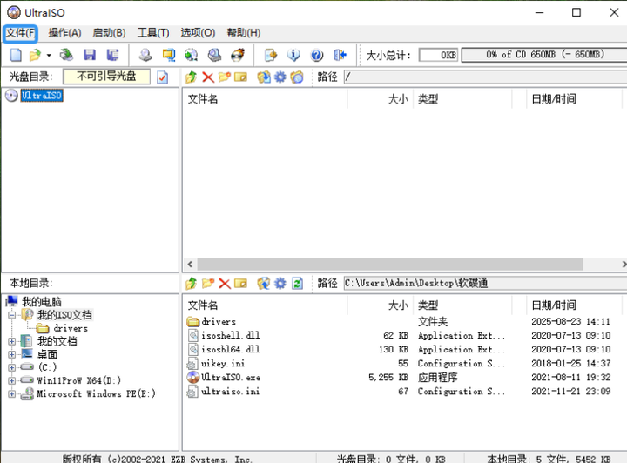
Task: Expand the 我的文档 tree node
Action: coord(11,341)
